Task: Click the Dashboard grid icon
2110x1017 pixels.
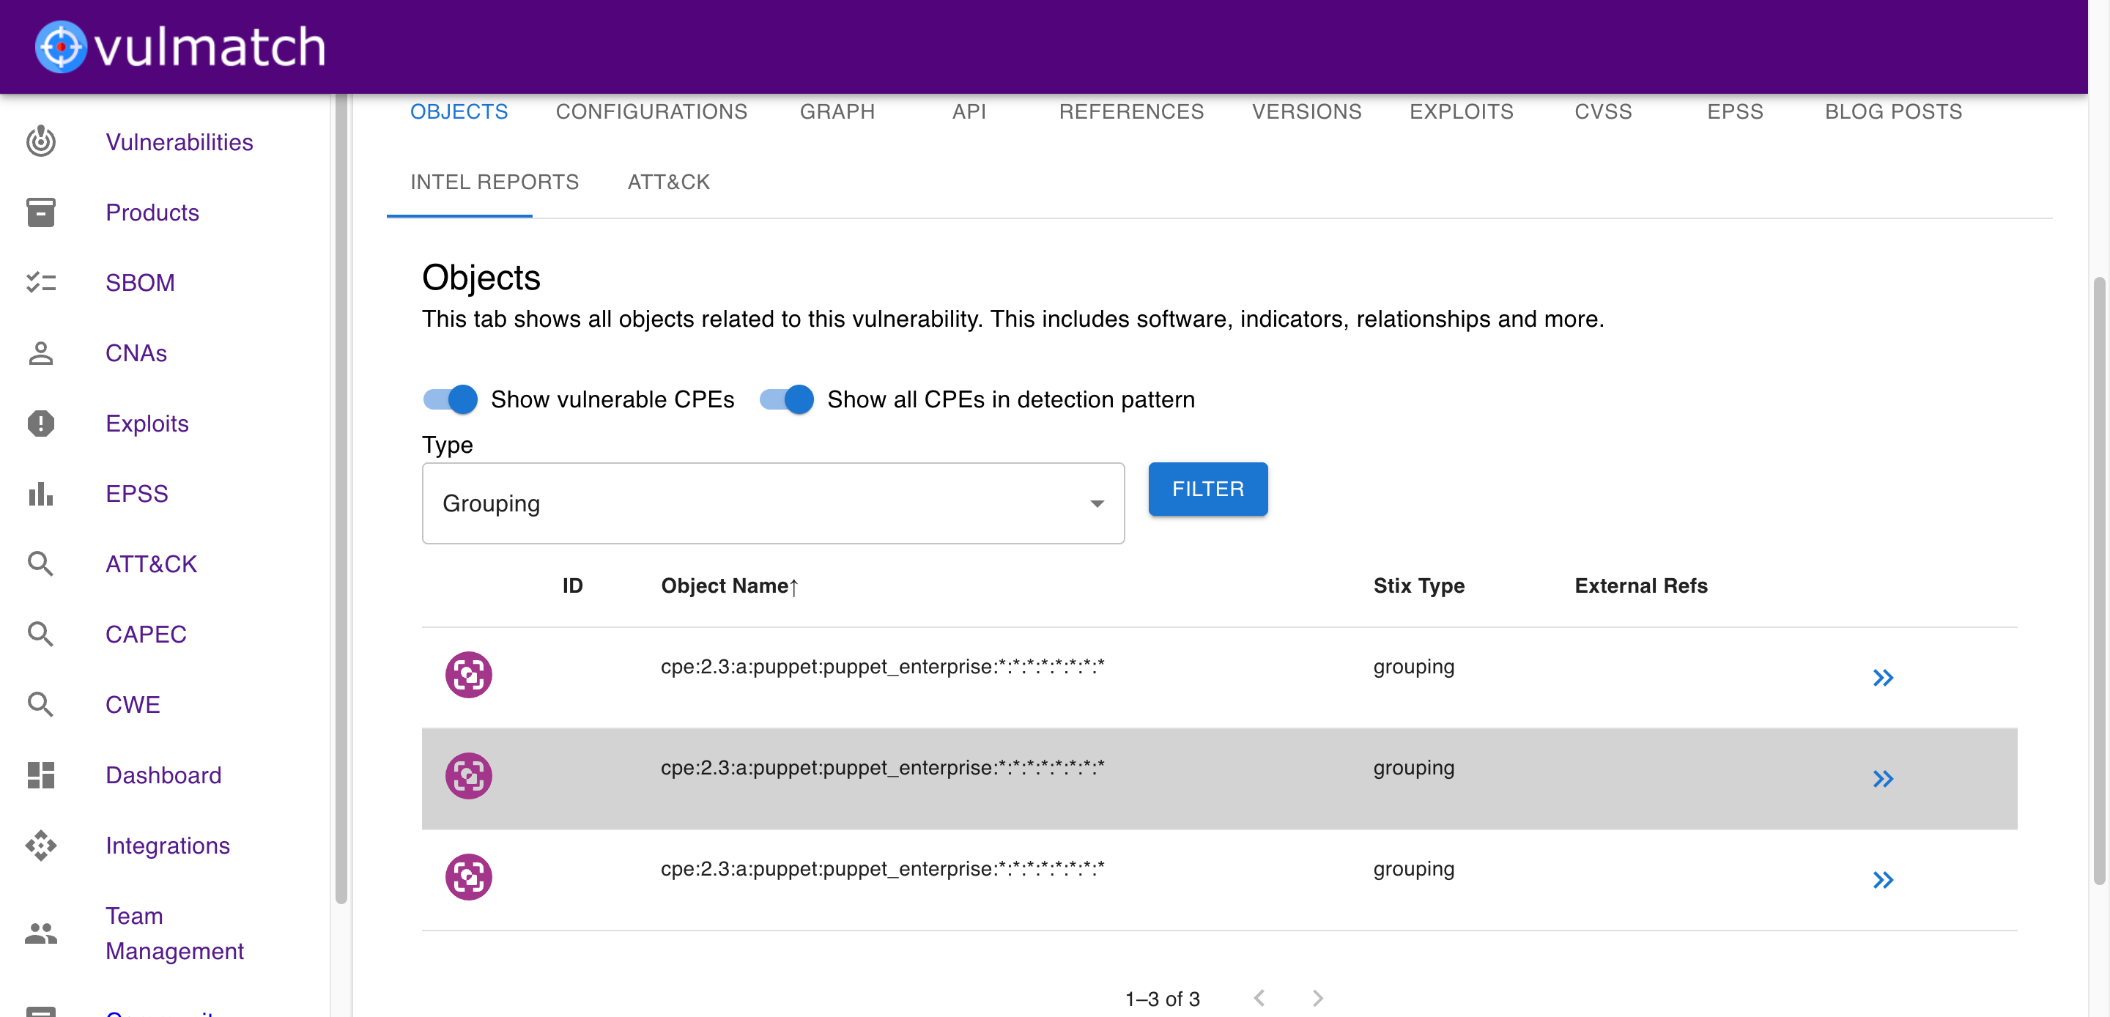Action: (40, 775)
